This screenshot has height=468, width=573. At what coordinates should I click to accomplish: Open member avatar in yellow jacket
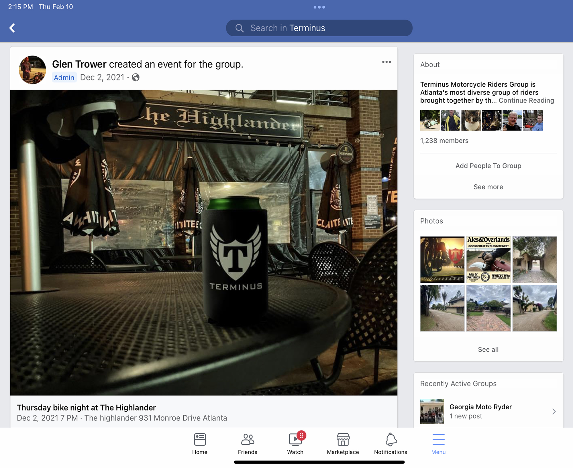coord(450,121)
